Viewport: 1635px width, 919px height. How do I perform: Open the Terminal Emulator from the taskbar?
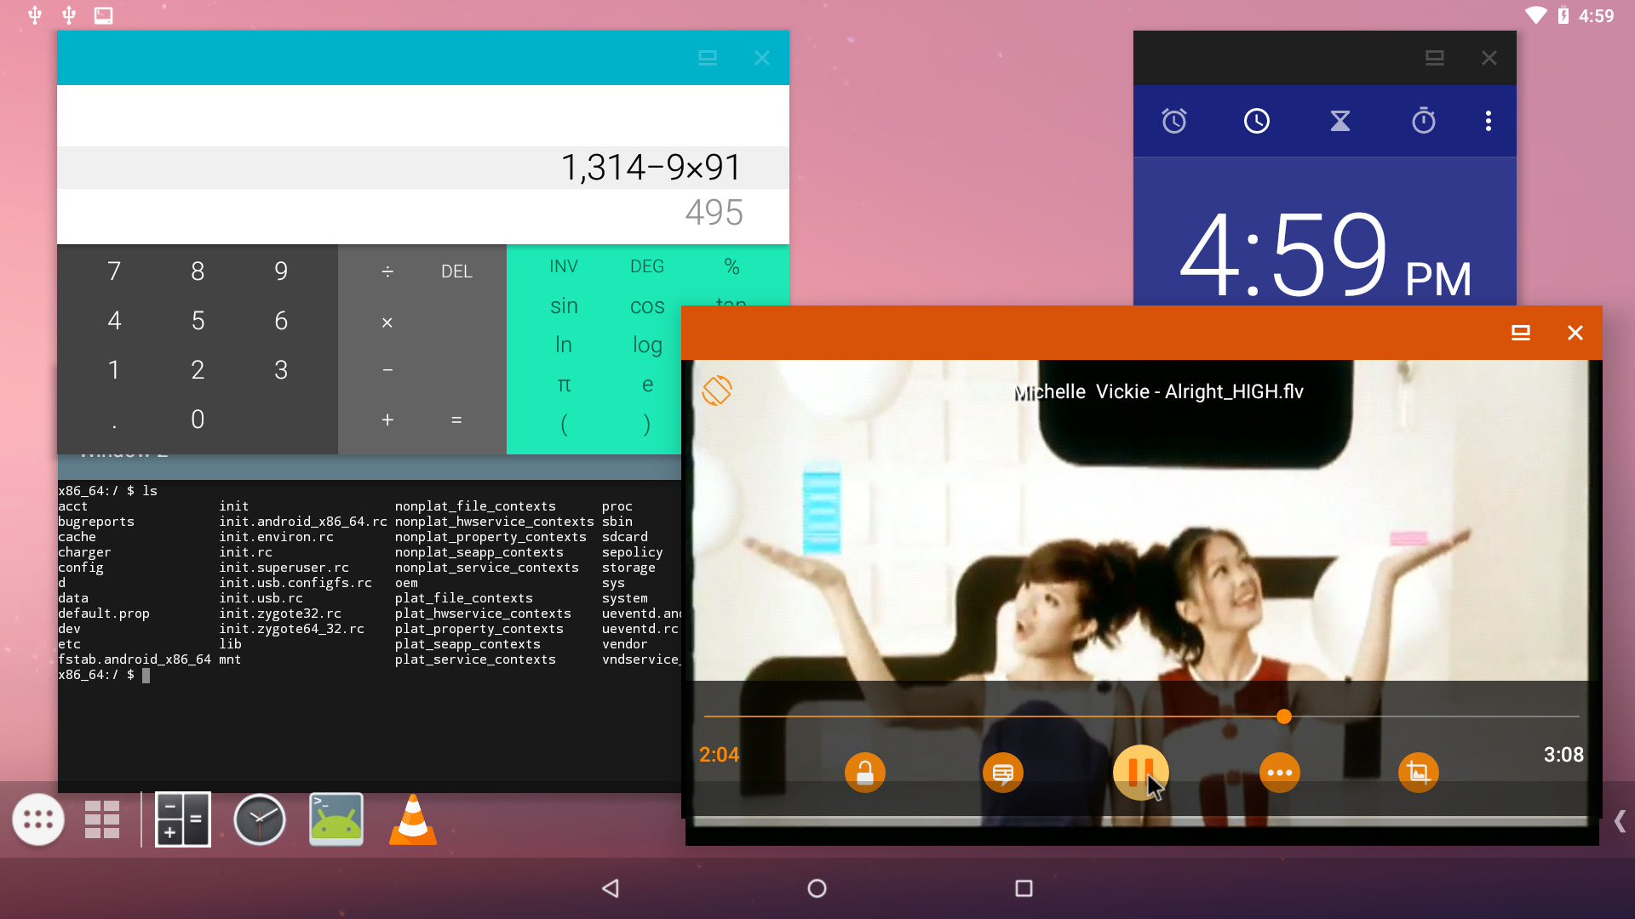tap(336, 819)
